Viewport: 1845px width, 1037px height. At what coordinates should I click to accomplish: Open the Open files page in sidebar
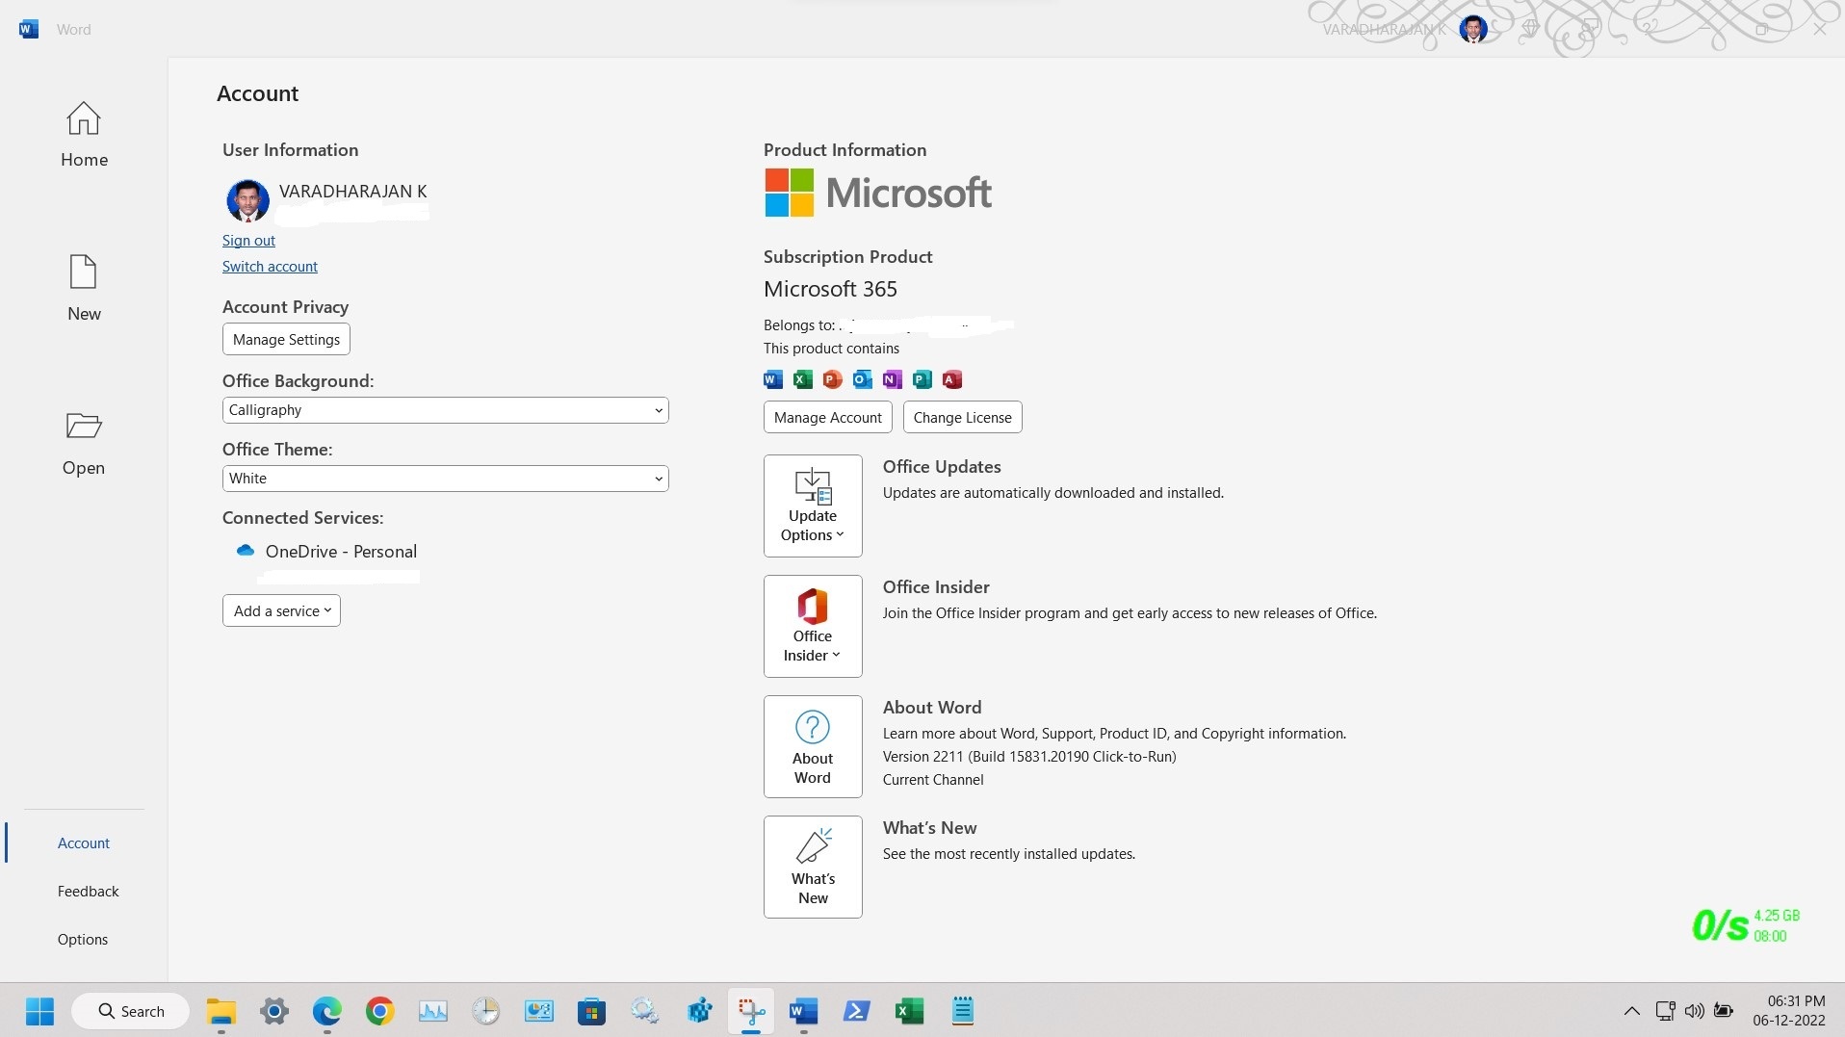point(84,443)
